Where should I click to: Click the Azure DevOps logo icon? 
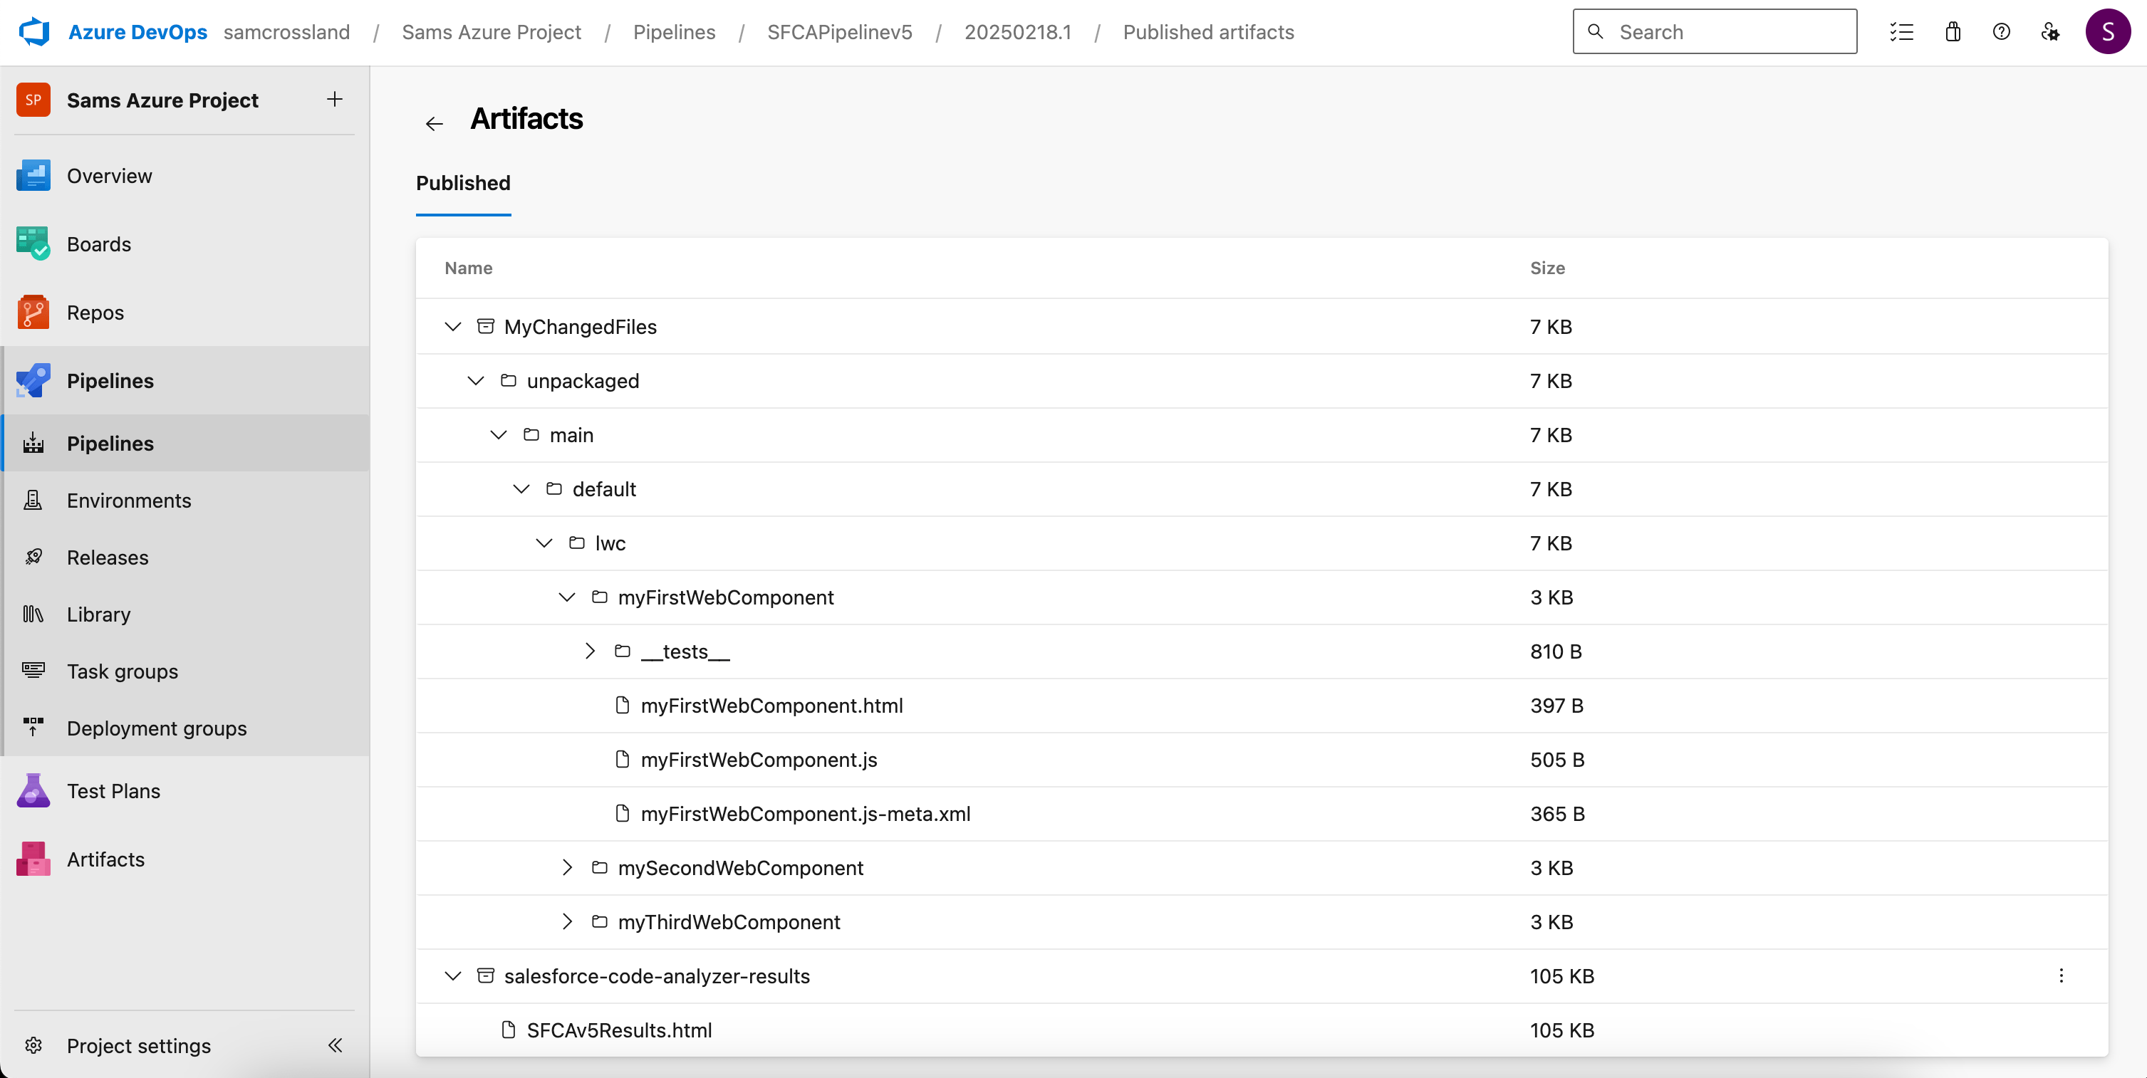[x=34, y=31]
